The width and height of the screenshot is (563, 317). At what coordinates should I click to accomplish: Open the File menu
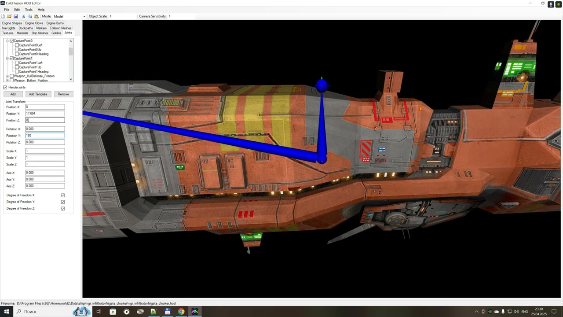click(7, 10)
